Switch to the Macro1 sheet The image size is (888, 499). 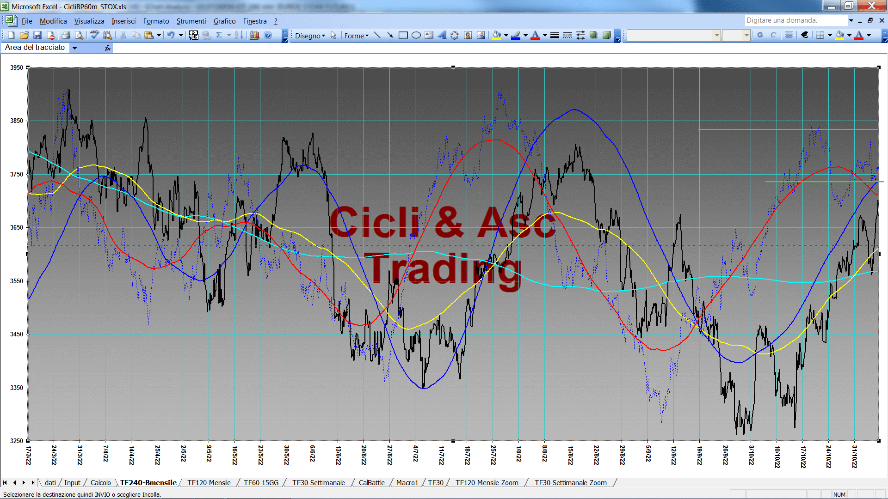point(407,483)
